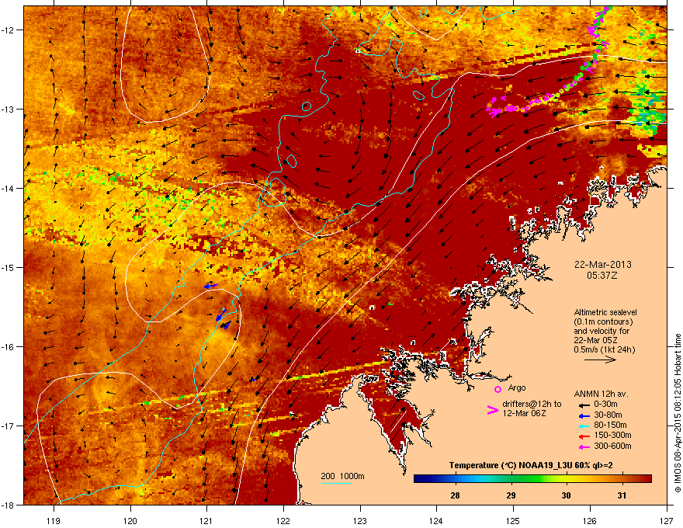Click the latitude axis label -17
The width and height of the screenshot is (683, 528).
pos(8,426)
